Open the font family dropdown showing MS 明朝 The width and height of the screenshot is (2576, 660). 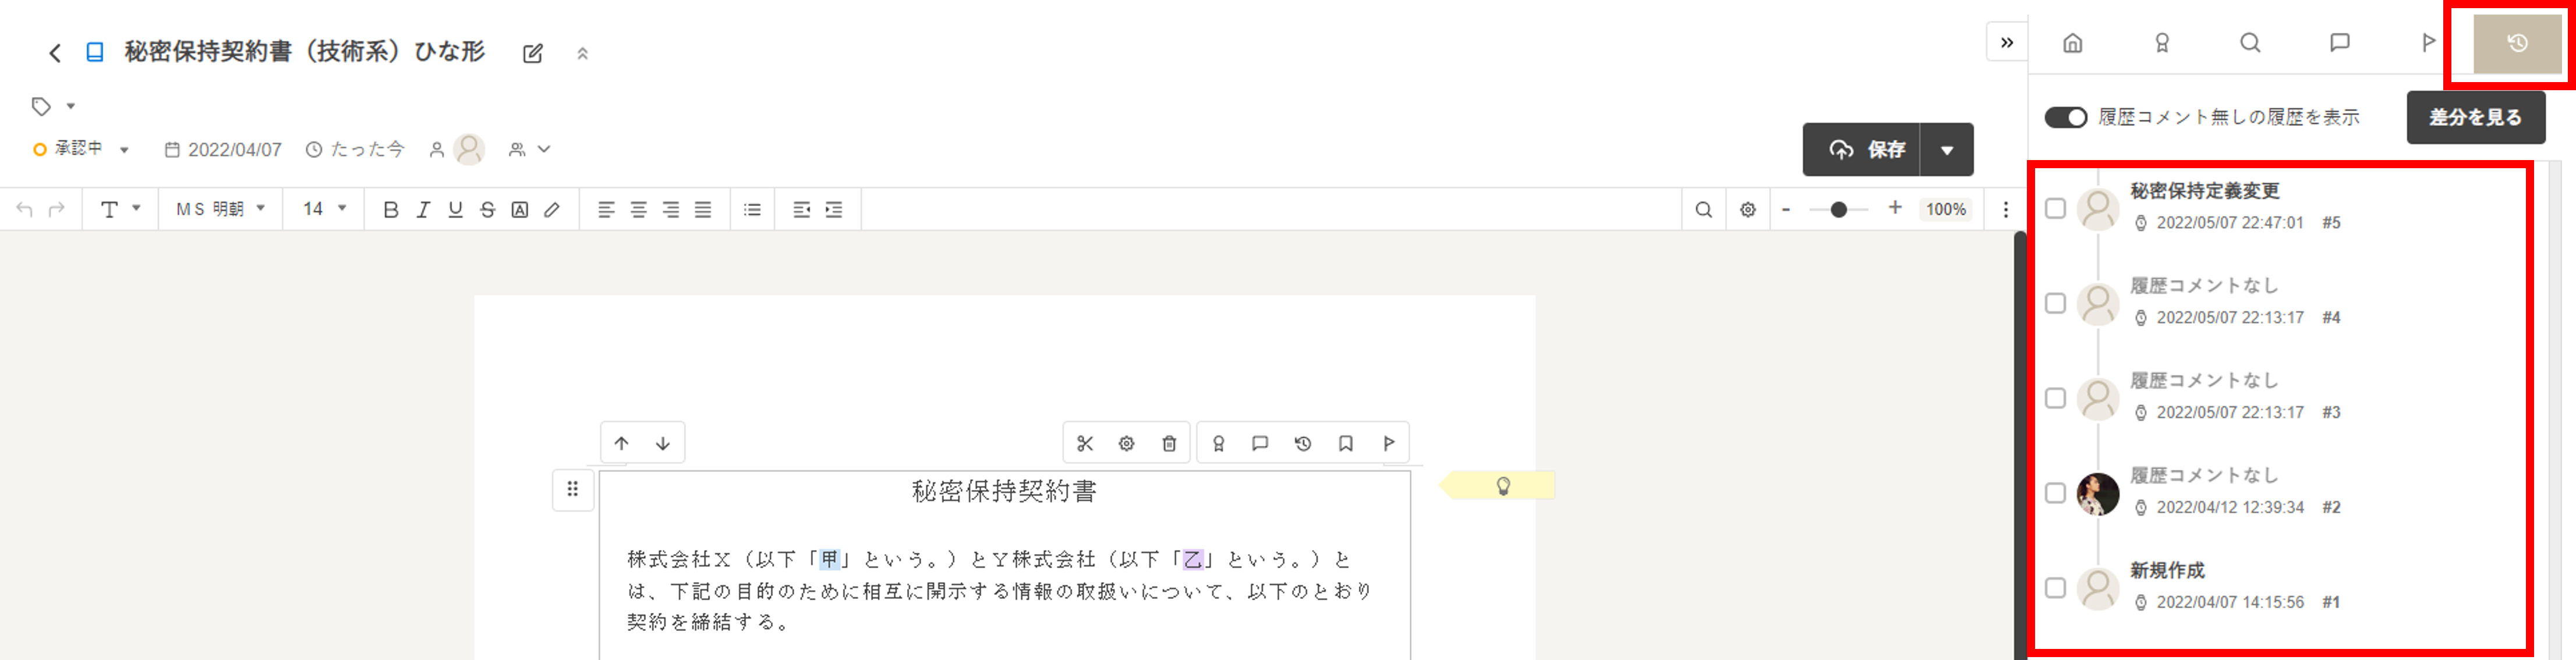click(x=219, y=209)
